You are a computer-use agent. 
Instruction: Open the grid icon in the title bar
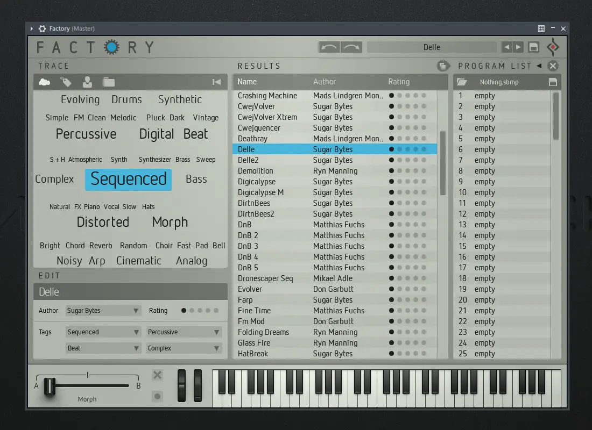point(541,28)
